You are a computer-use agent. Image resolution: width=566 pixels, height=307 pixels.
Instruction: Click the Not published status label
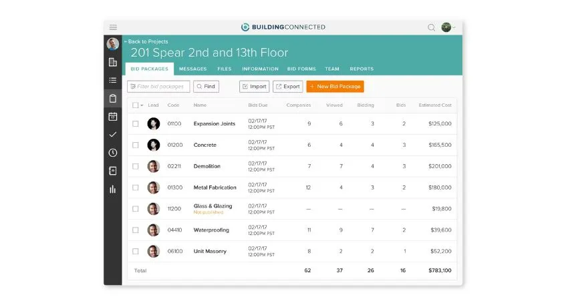(x=208, y=212)
